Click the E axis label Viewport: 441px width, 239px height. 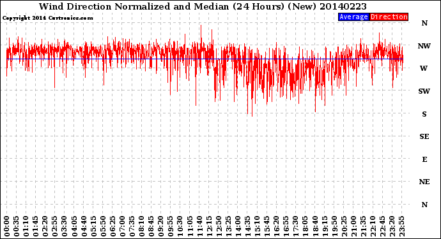424,159
